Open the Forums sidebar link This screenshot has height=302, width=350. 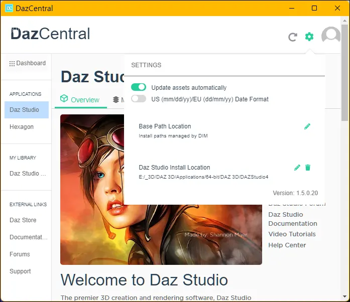(20, 254)
